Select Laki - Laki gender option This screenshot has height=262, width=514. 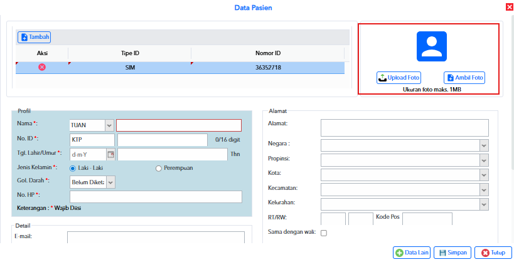(73, 169)
